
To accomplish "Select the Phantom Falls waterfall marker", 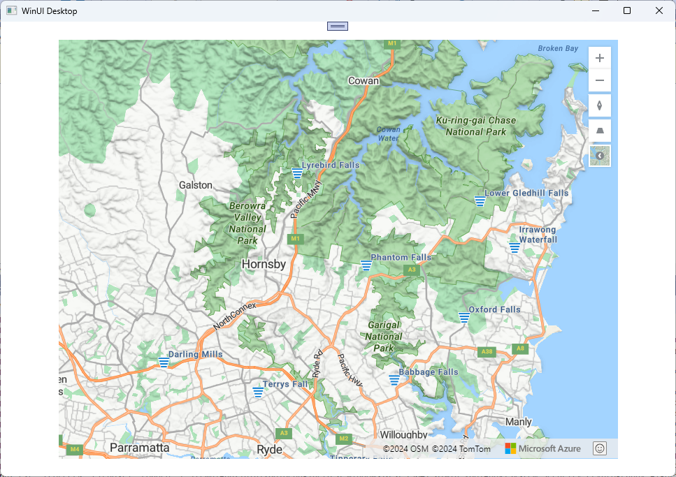I will [x=366, y=265].
